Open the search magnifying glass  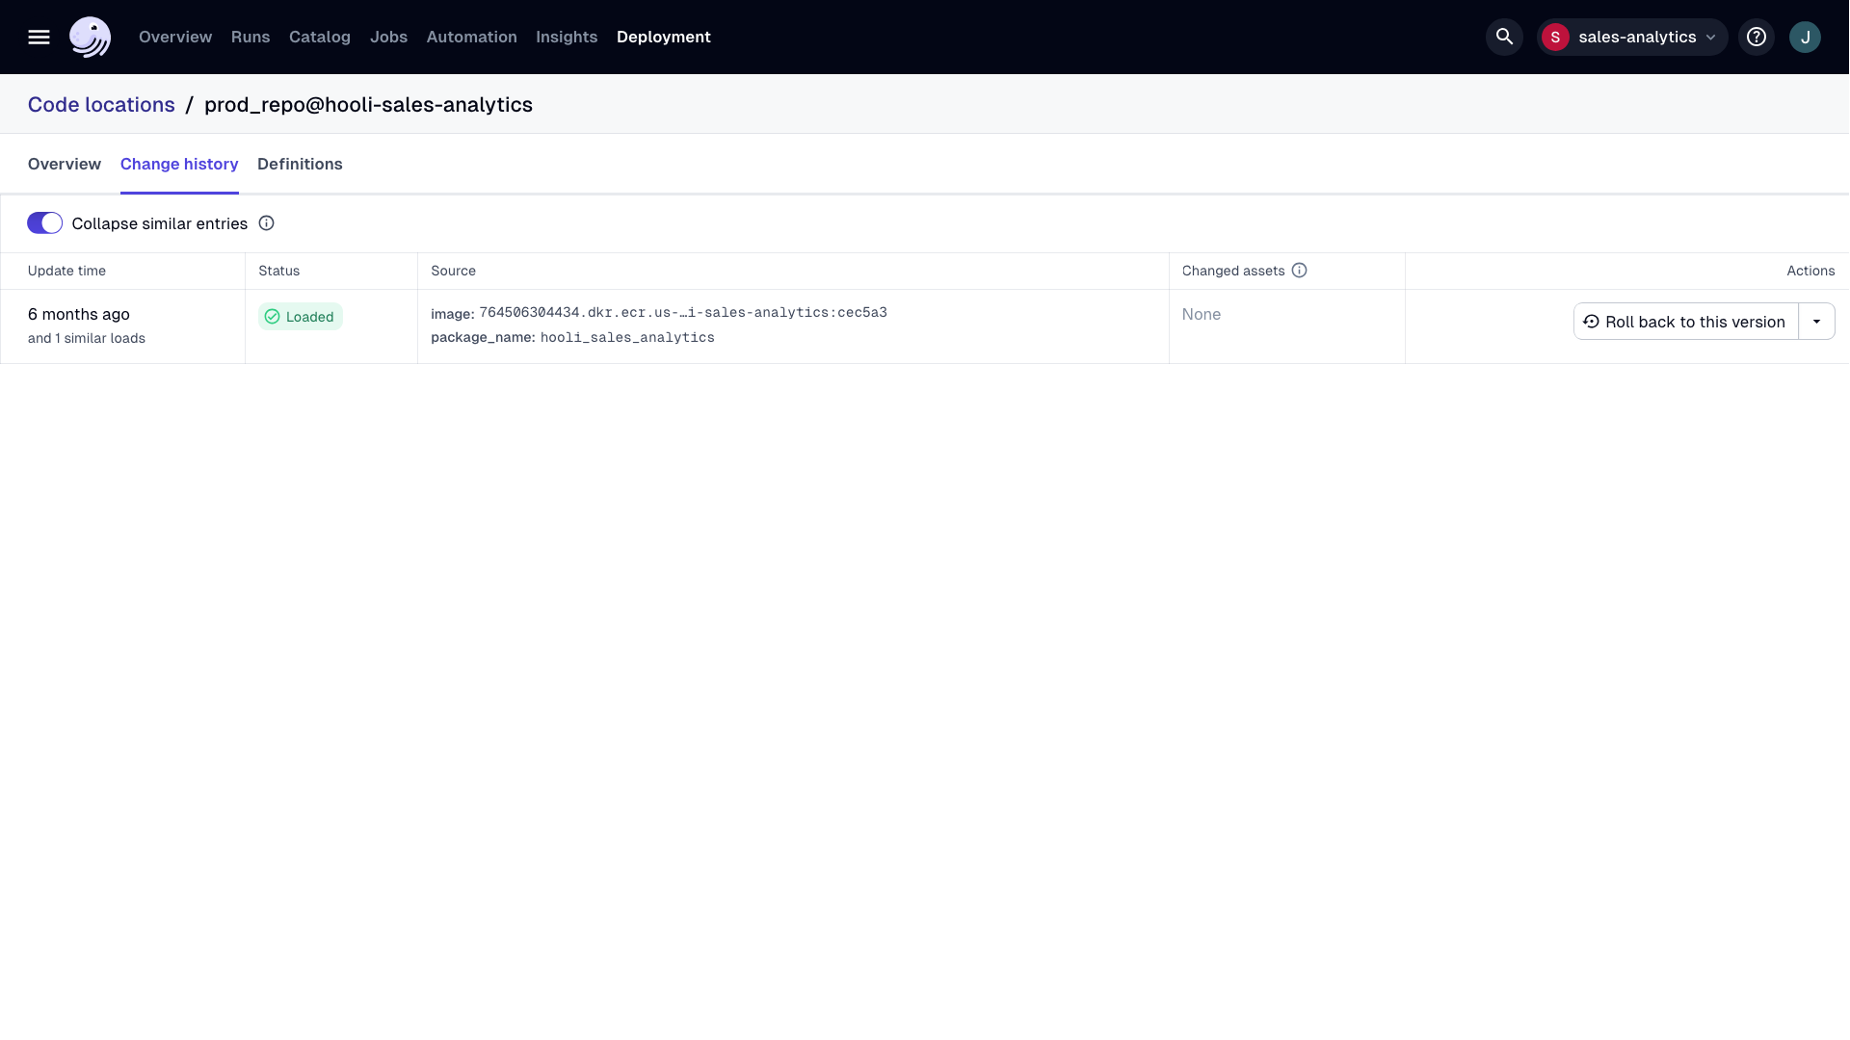click(x=1504, y=37)
